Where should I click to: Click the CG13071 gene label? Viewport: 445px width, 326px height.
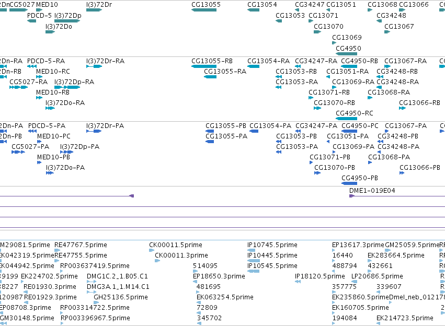pos(323,16)
